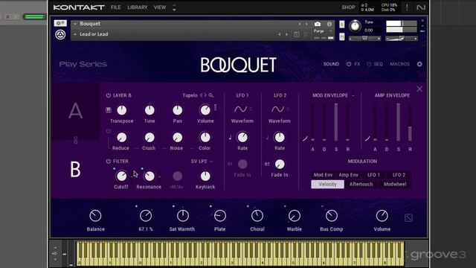Open the SV LP2 filter type dropdown

pos(202,162)
